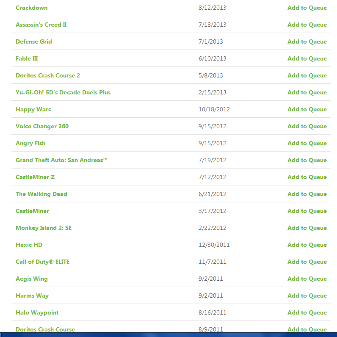337x337 pixels.
Task: Open the Harms Way link
Action: (32, 296)
